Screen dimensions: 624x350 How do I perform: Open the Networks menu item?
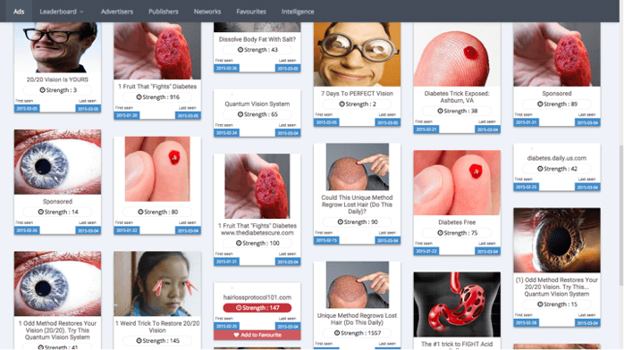tap(207, 12)
